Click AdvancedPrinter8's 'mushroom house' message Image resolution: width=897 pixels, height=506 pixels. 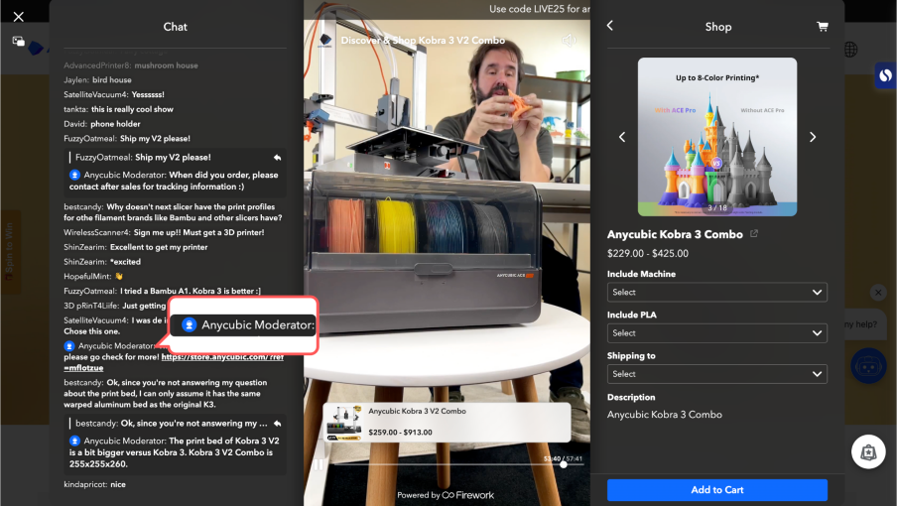[131, 65]
